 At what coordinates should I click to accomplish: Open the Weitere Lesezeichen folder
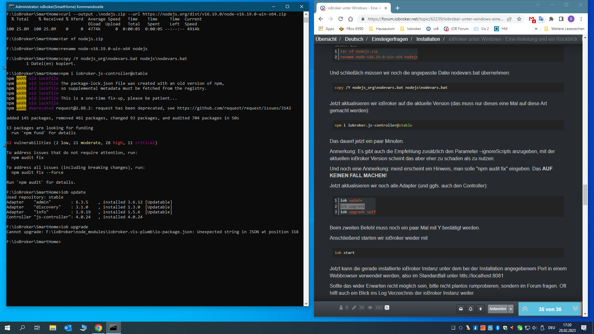(x=564, y=29)
